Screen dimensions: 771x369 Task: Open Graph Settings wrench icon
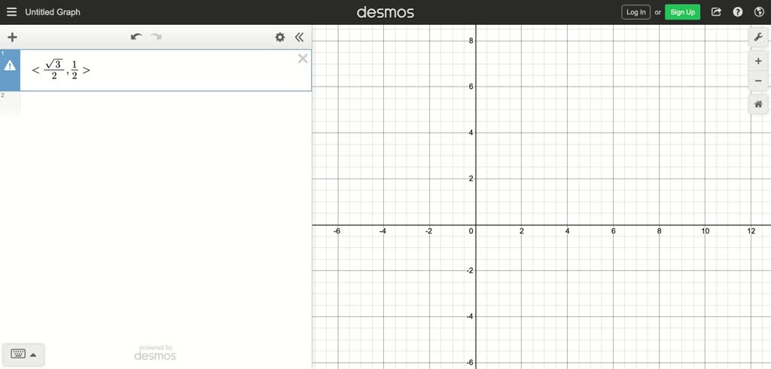pyautogui.click(x=758, y=37)
